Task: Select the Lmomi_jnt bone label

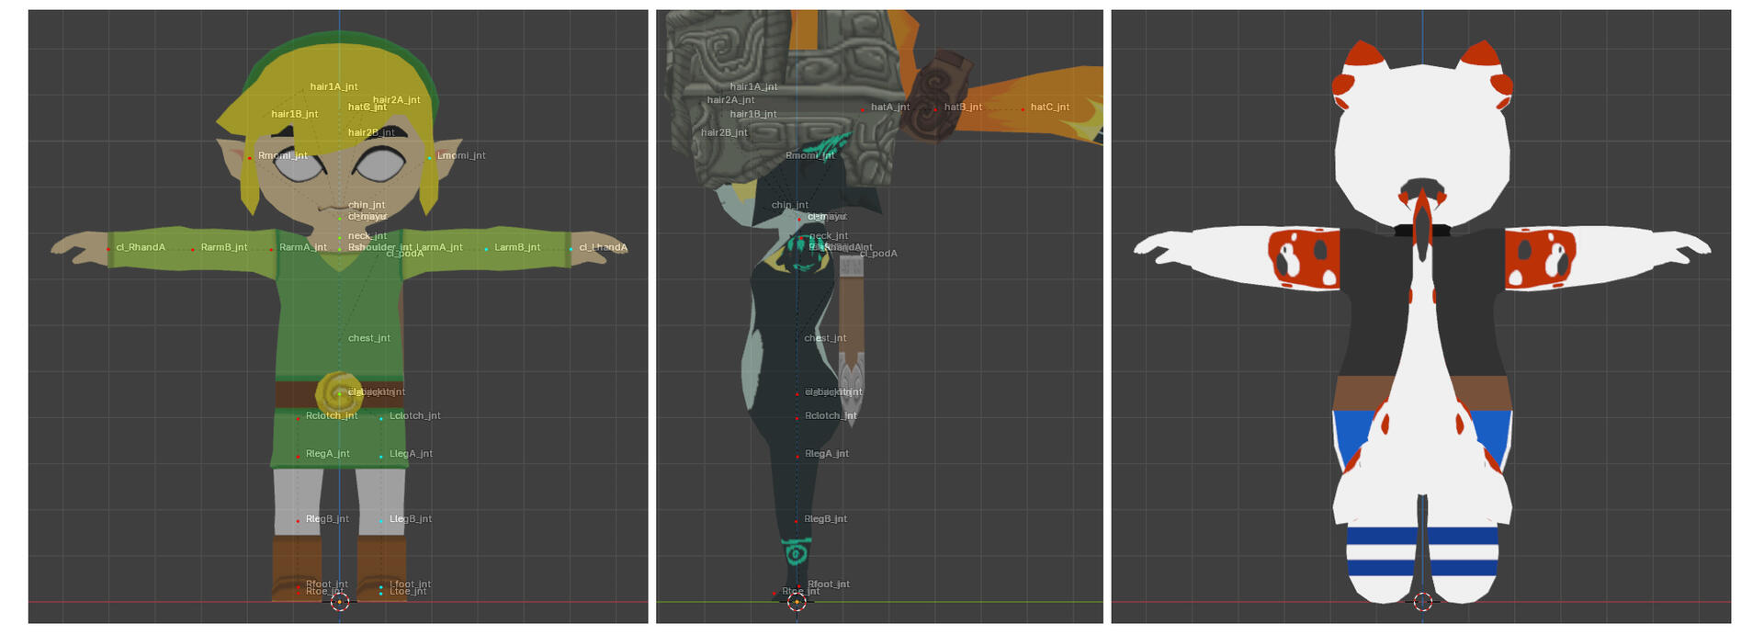Action: (x=460, y=156)
